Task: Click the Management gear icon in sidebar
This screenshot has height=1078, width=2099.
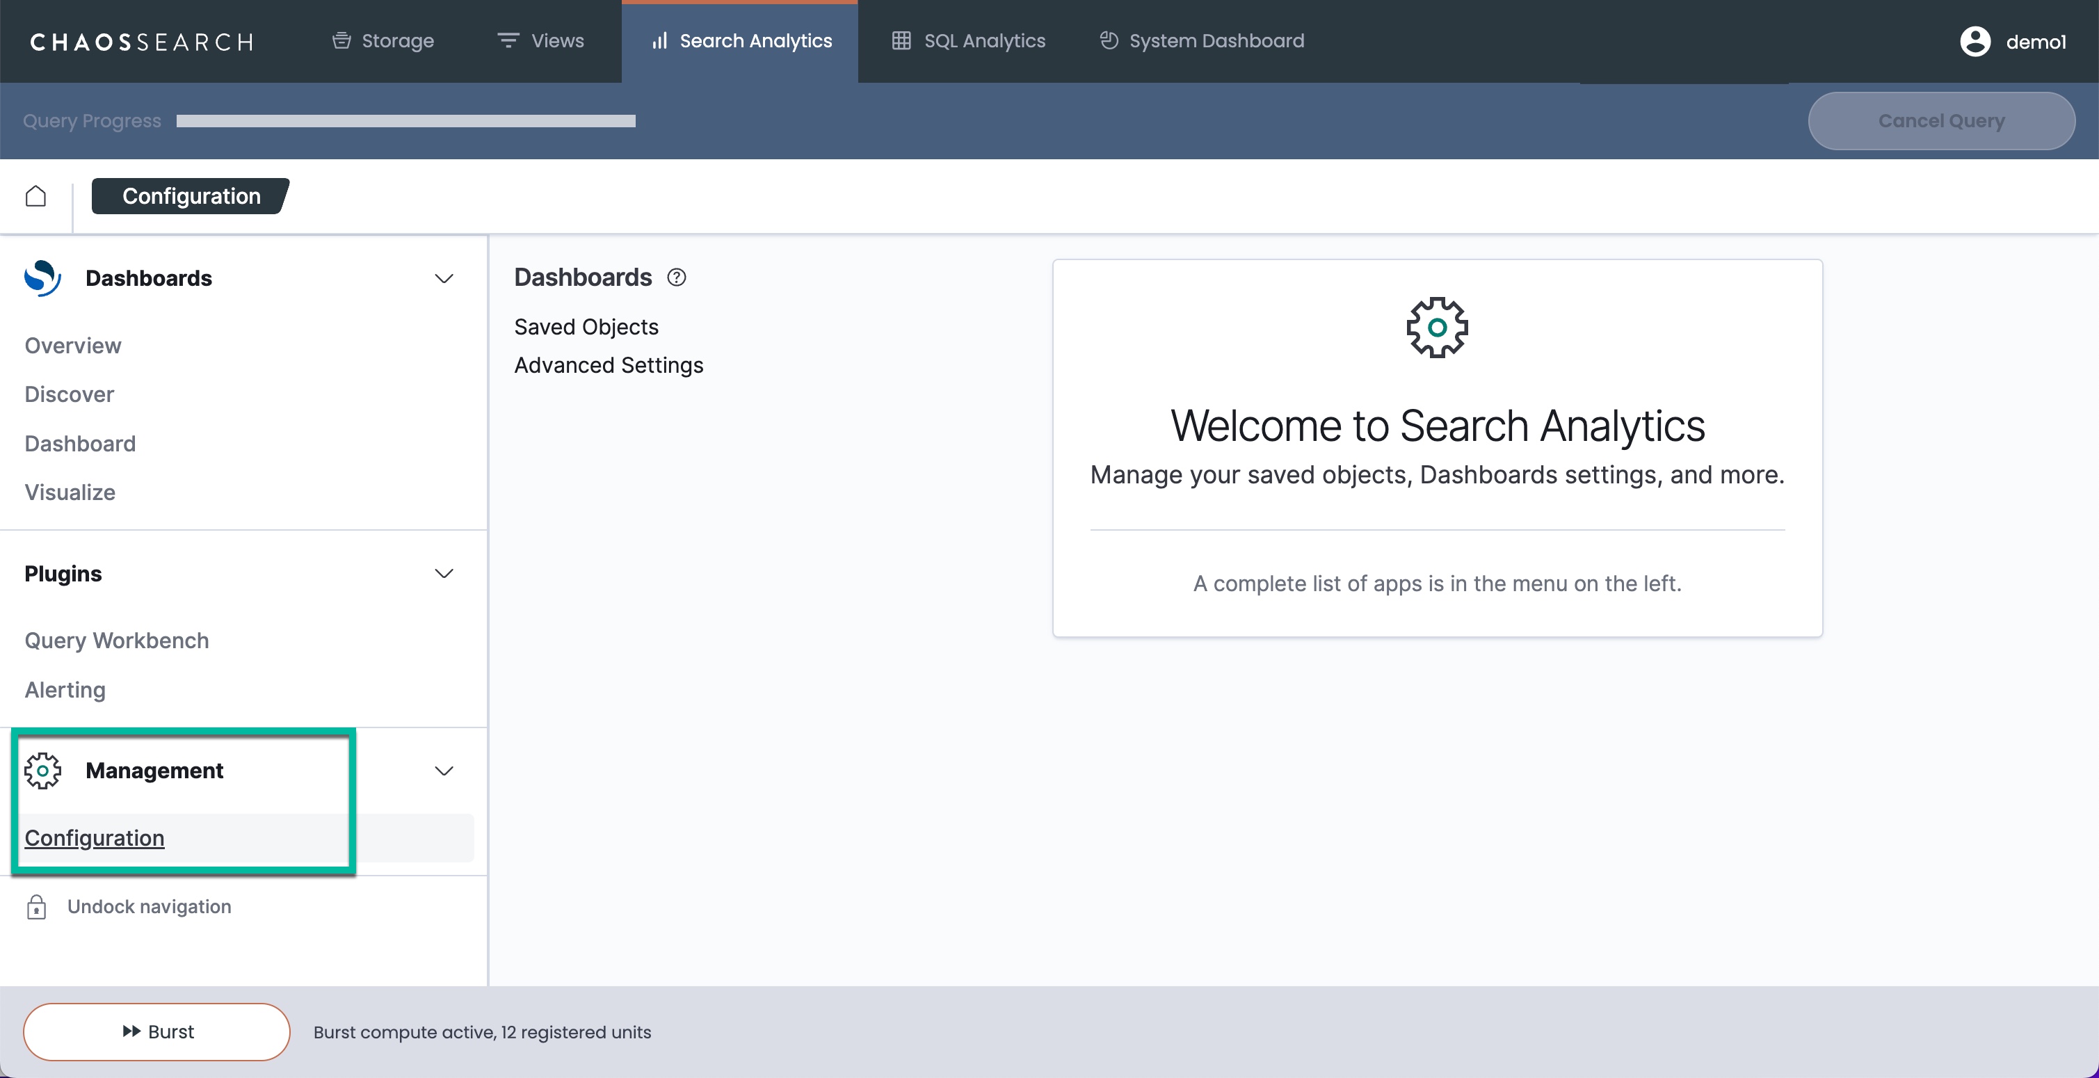Action: [x=42, y=771]
